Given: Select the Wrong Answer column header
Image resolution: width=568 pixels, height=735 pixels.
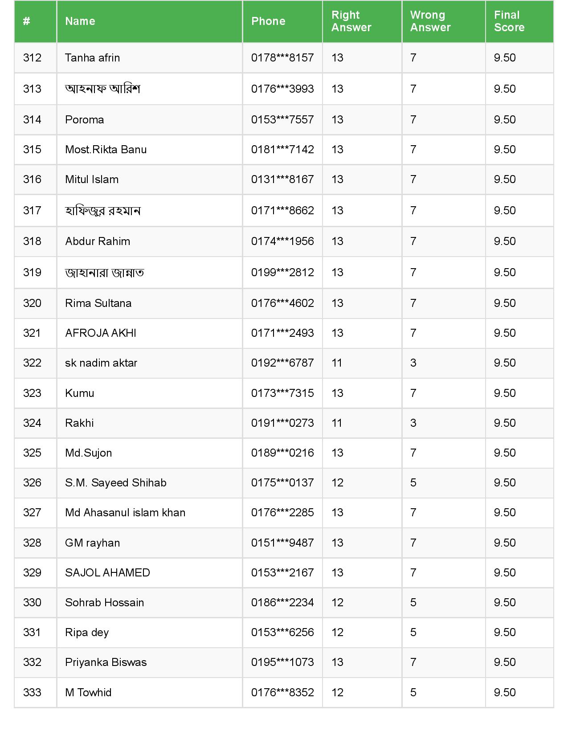Looking at the screenshot, I should click(x=430, y=21).
